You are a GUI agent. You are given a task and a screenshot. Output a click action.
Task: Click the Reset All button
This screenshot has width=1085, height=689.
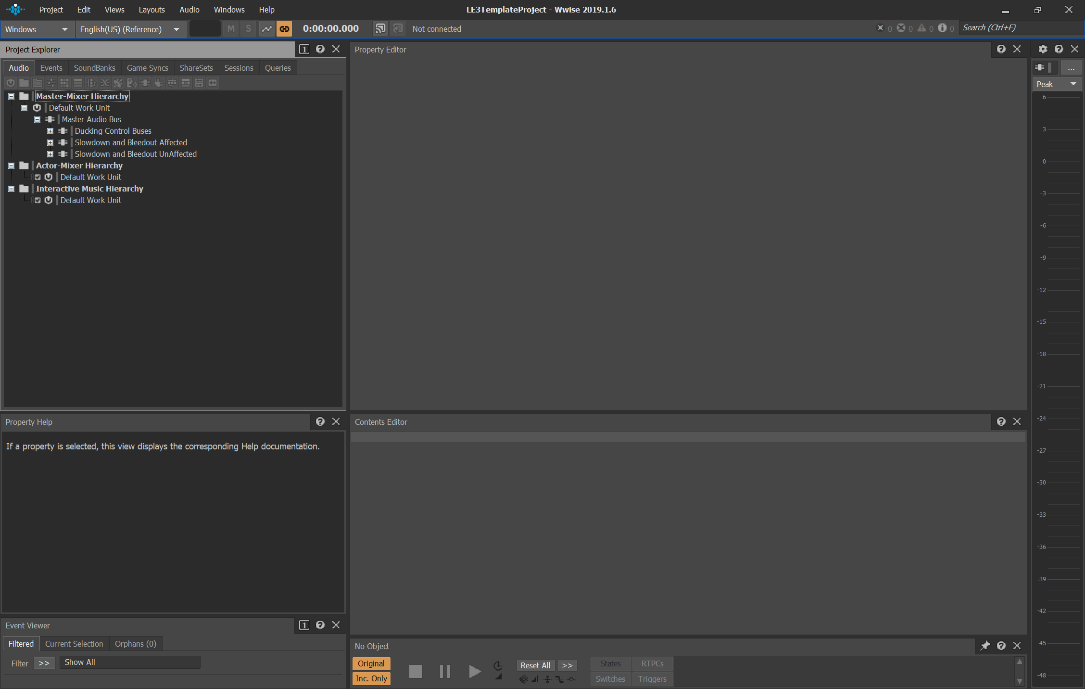pyautogui.click(x=535, y=665)
